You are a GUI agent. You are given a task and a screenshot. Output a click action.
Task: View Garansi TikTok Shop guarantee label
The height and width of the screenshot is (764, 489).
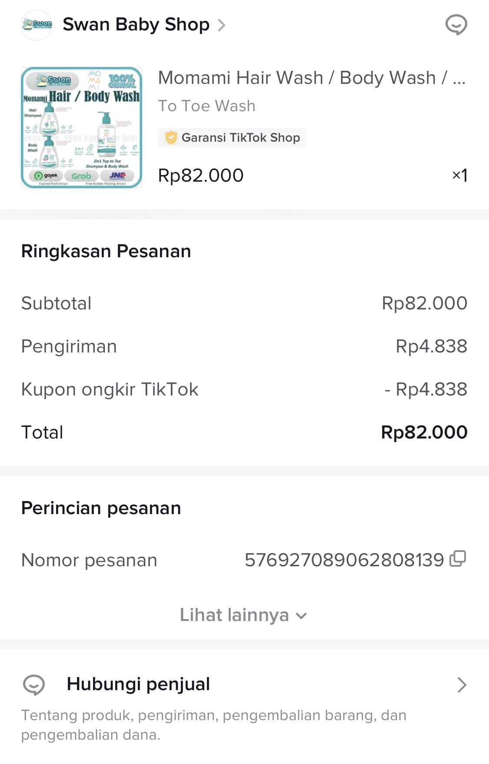click(x=240, y=138)
